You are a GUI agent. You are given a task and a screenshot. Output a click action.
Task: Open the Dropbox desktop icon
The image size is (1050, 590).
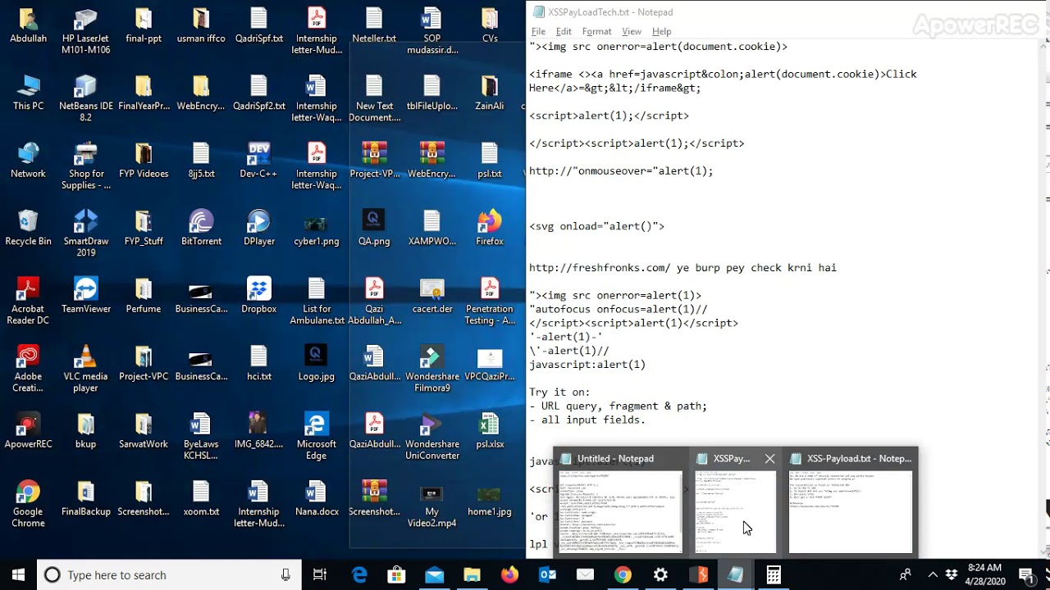pos(258,295)
